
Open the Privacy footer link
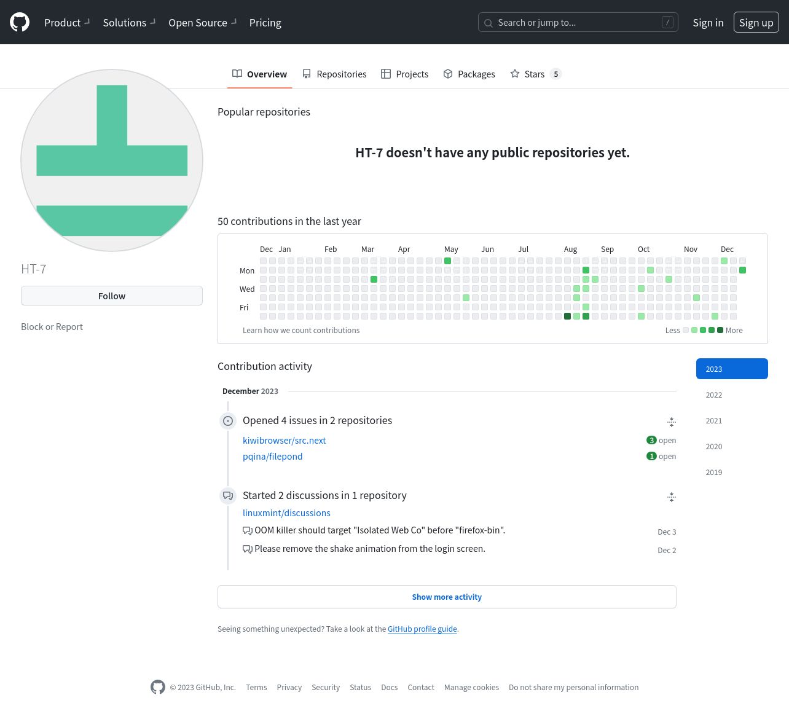(x=289, y=688)
